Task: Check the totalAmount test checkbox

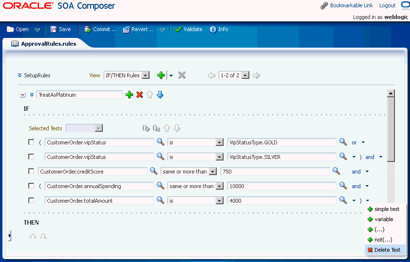Action: coord(31,201)
